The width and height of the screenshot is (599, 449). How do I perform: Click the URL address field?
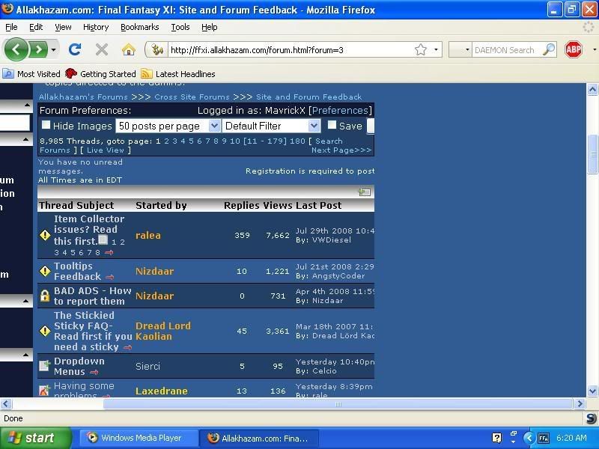point(291,49)
